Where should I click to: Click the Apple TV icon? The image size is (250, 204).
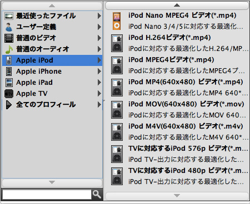point(9,94)
